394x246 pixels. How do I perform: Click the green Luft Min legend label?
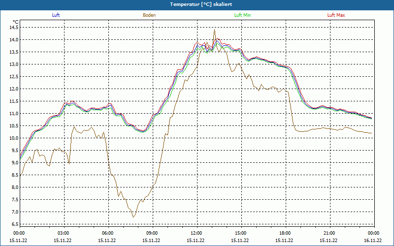[x=242, y=15]
